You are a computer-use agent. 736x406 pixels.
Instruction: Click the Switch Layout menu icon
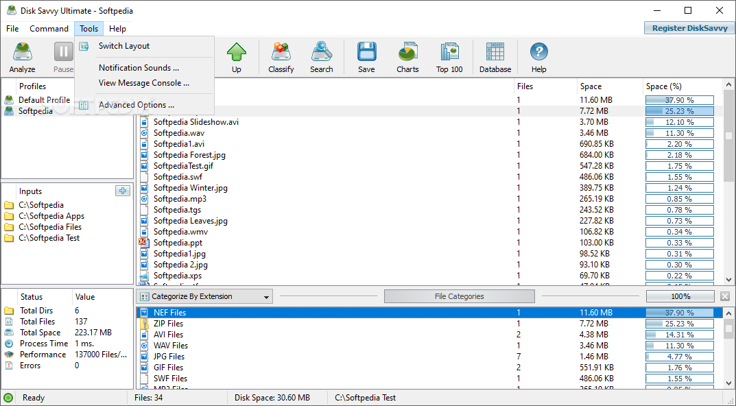click(x=84, y=46)
